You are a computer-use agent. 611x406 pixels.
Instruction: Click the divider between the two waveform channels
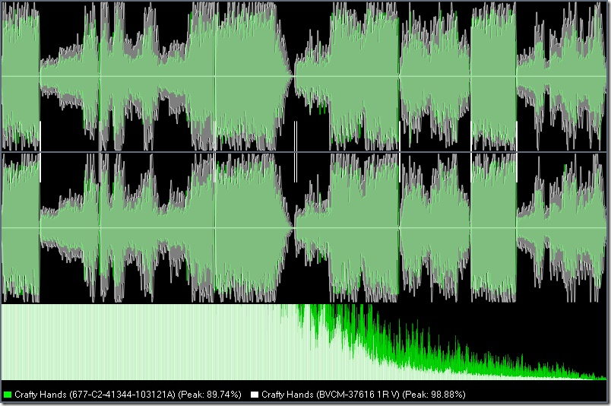point(304,152)
